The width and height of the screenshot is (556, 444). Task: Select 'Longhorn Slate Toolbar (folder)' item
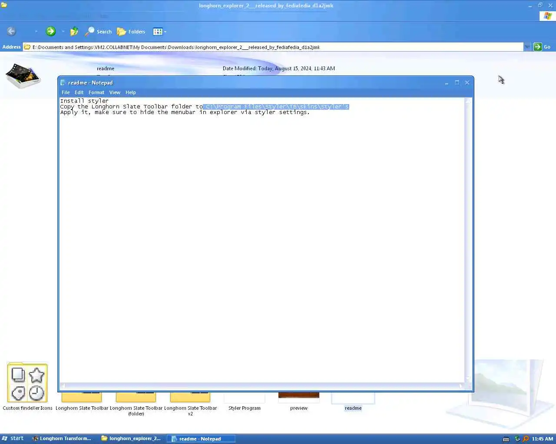tap(136, 405)
